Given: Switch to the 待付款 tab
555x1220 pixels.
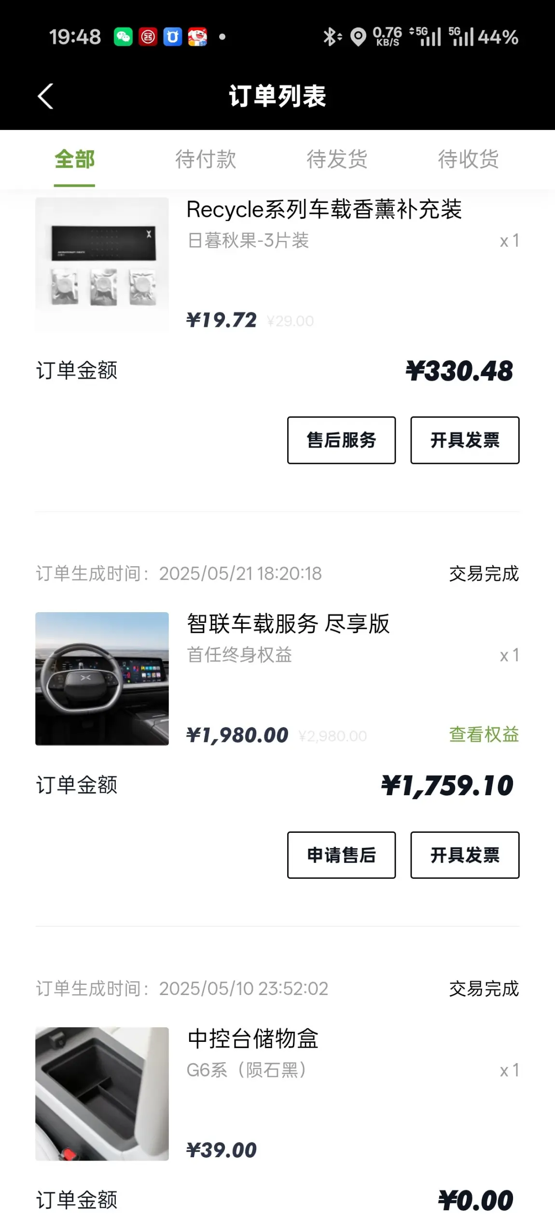Looking at the screenshot, I should 206,159.
